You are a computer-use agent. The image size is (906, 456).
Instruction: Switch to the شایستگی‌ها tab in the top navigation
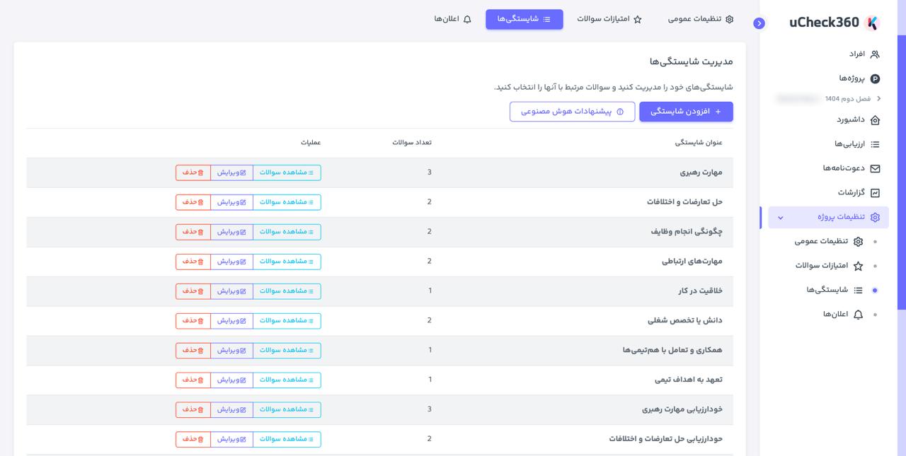coord(524,19)
